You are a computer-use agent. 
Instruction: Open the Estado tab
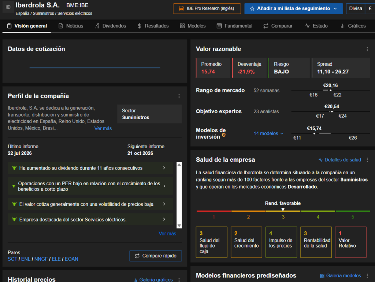click(316, 26)
